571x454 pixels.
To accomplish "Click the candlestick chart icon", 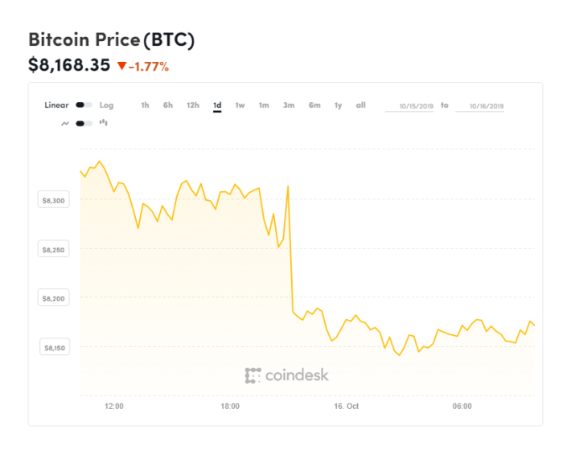I will tap(104, 123).
